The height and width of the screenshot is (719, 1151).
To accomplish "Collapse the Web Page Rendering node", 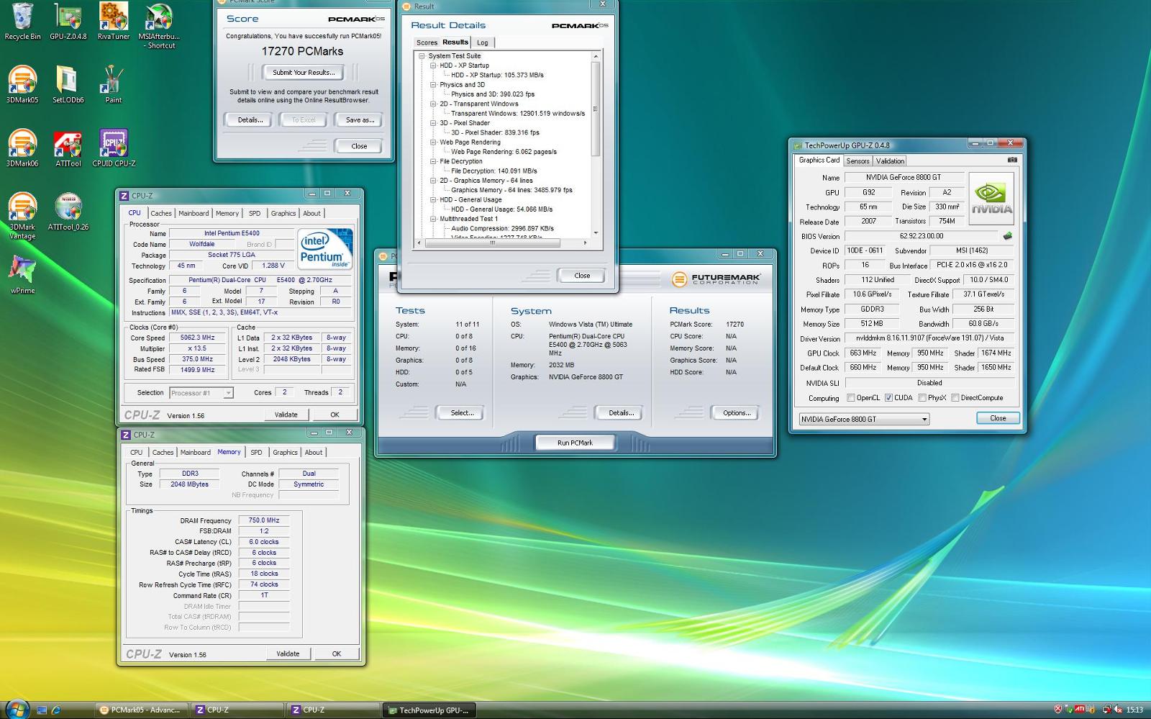I will click(434, 142).
